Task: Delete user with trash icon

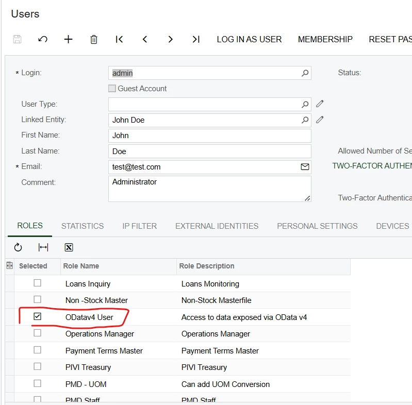Action: pos(94,39)
